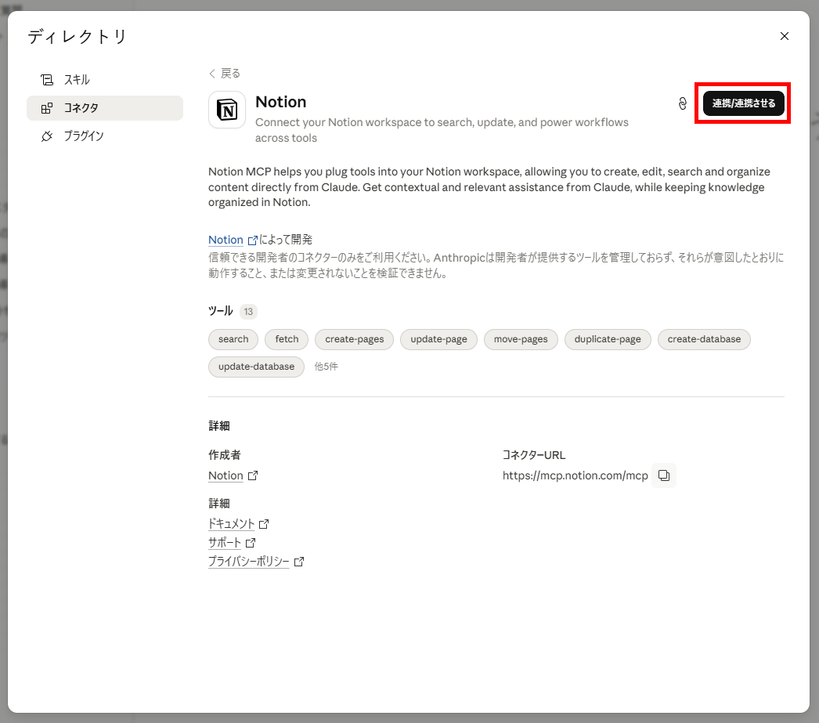Select the コネクタ sidebar item
The height and width of the screenshot is (723, 819).
pos(105,108)
